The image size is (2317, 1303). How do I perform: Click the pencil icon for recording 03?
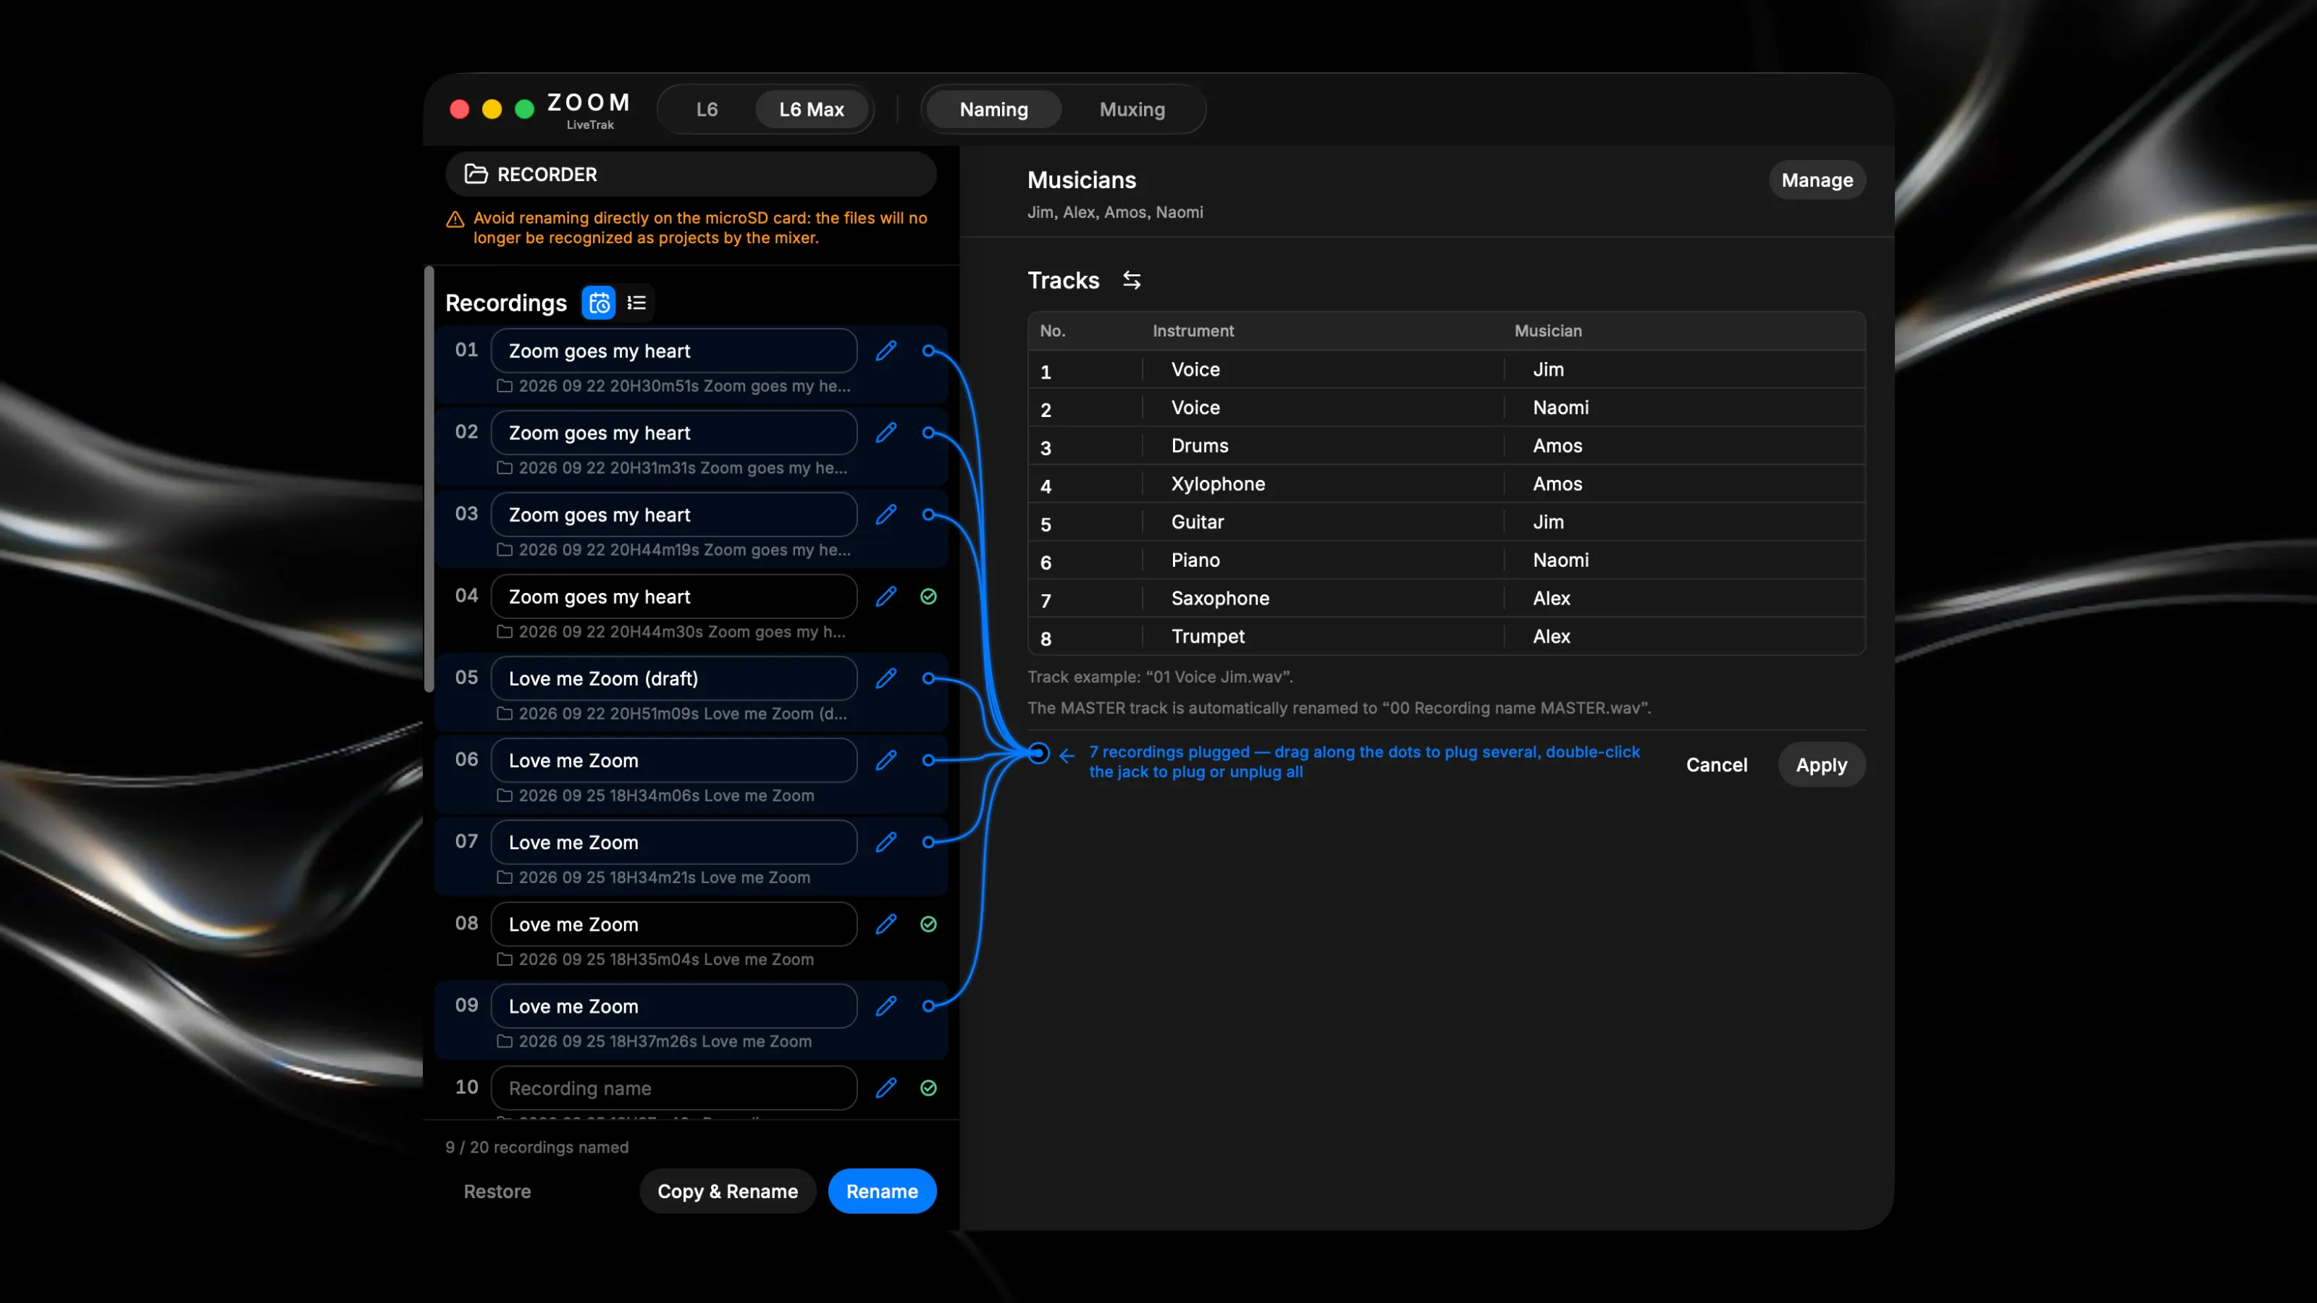[886, 515]
